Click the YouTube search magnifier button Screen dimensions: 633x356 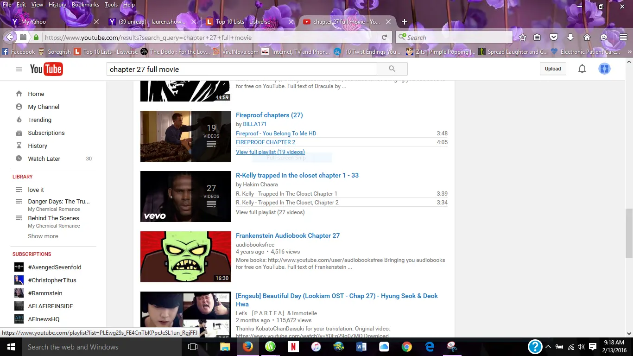click(392, 69)
